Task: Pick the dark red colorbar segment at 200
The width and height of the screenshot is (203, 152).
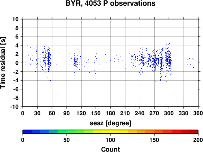Action: [194, 132]
